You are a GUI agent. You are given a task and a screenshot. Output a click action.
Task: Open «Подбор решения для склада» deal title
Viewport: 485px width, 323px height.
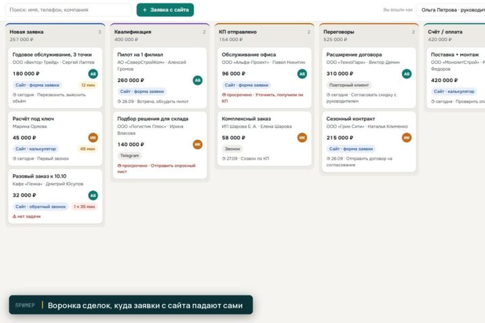(153, 118)
